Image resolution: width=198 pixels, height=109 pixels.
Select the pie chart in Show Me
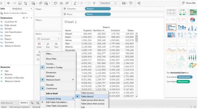tap(192, 20)
